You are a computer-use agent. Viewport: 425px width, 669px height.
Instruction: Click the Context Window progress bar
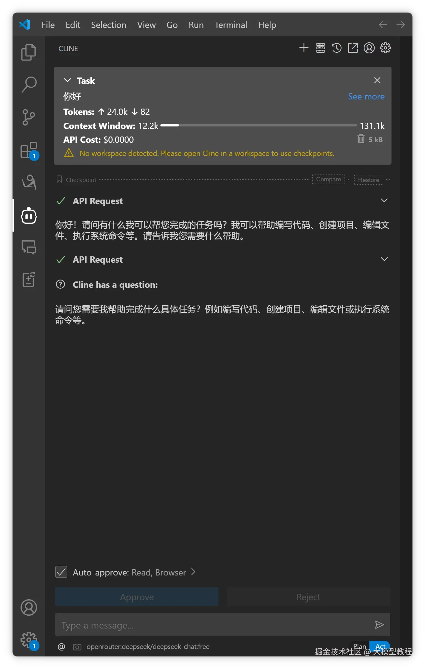pyautogui.click(x=259, y=125)
